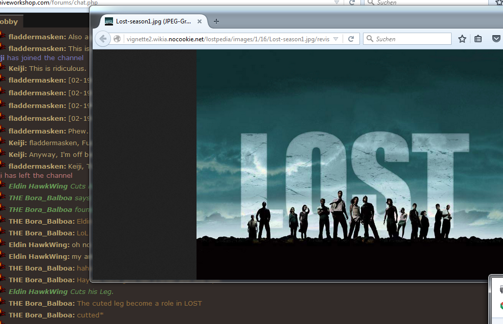This screenshot has height=324, width=503.
Task: Click 'THE Bora_Balboa says' action line
Action: pyautogui.click(x=49, y=198)
